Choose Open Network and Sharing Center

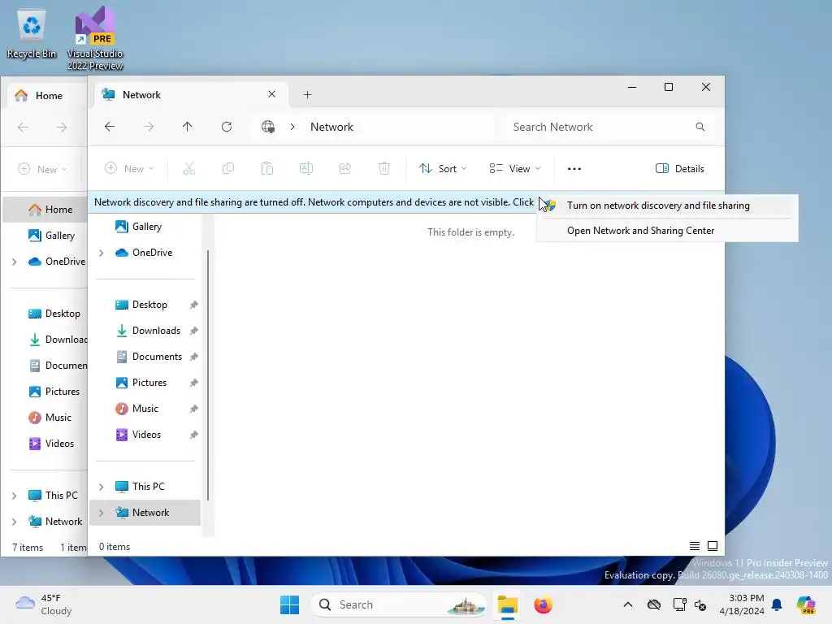(x=668, y=231)
